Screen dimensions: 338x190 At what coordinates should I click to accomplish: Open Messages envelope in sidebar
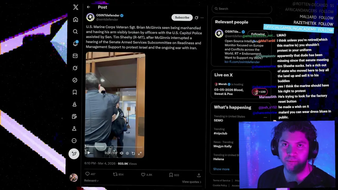pos(75,56)
